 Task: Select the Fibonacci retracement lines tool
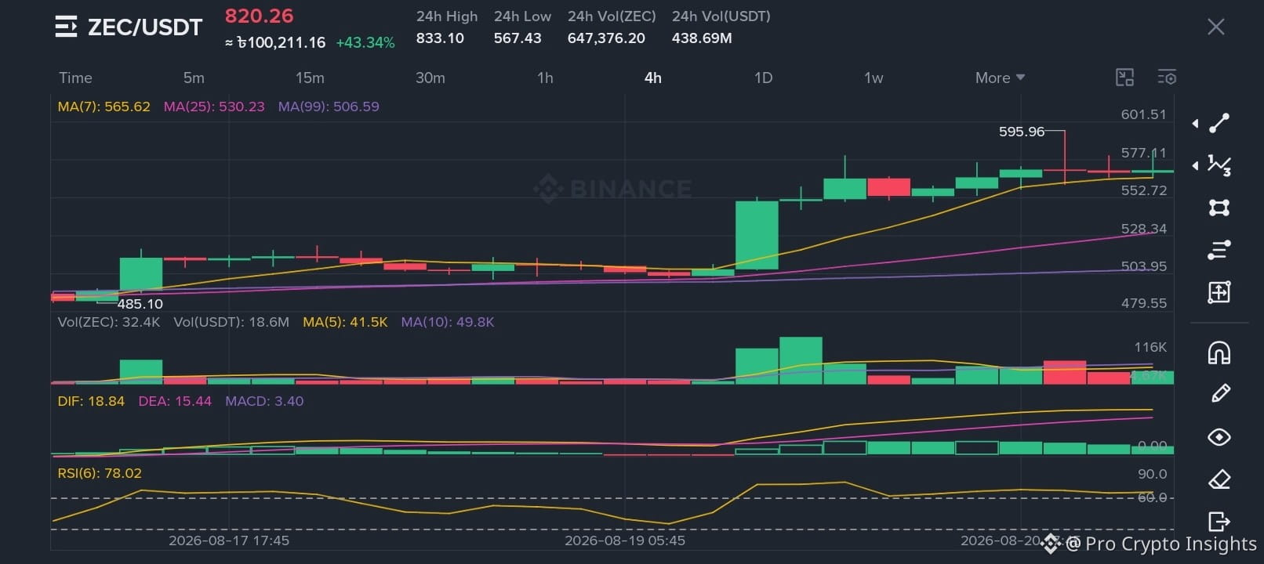[x=1219, y=250]
